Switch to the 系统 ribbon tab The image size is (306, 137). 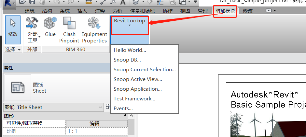64,11
